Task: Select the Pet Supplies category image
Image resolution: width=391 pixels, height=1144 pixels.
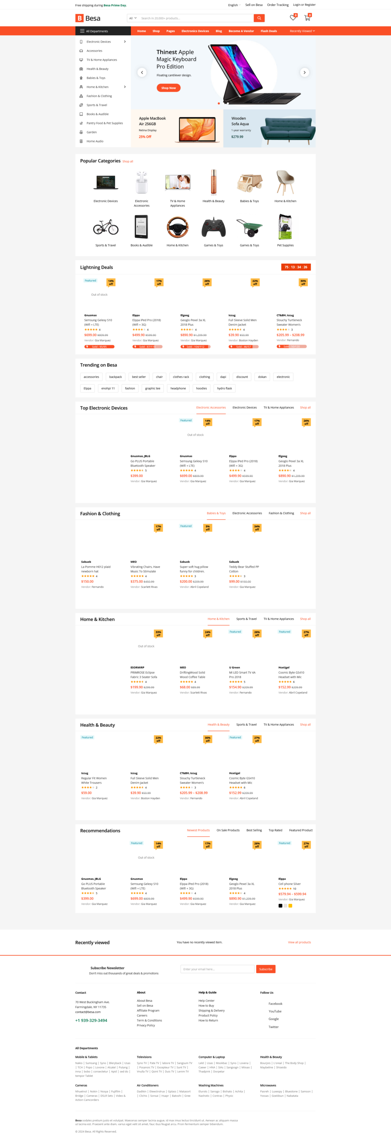Action: (x=285, y=227)
